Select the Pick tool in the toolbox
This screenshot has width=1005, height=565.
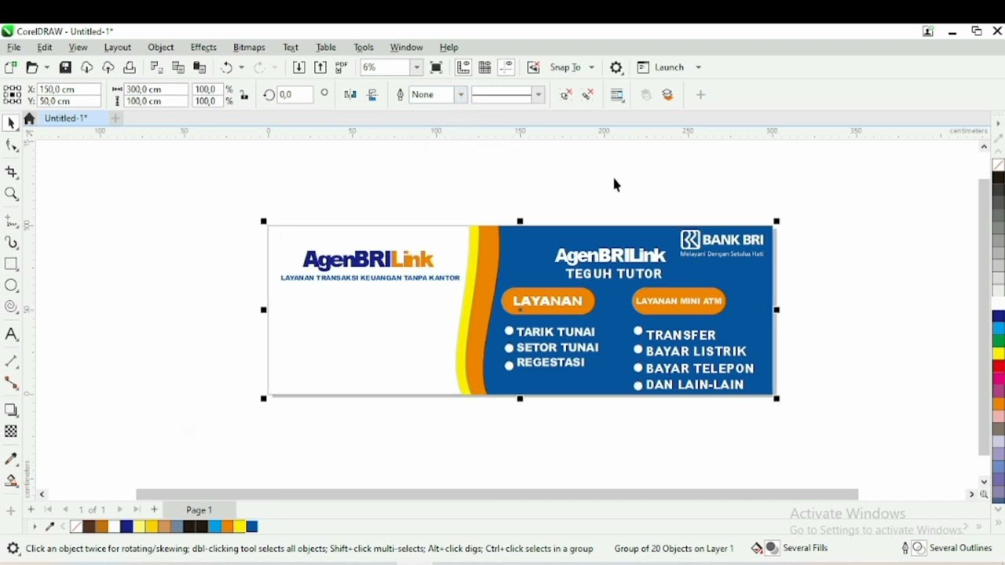[11, 123]
